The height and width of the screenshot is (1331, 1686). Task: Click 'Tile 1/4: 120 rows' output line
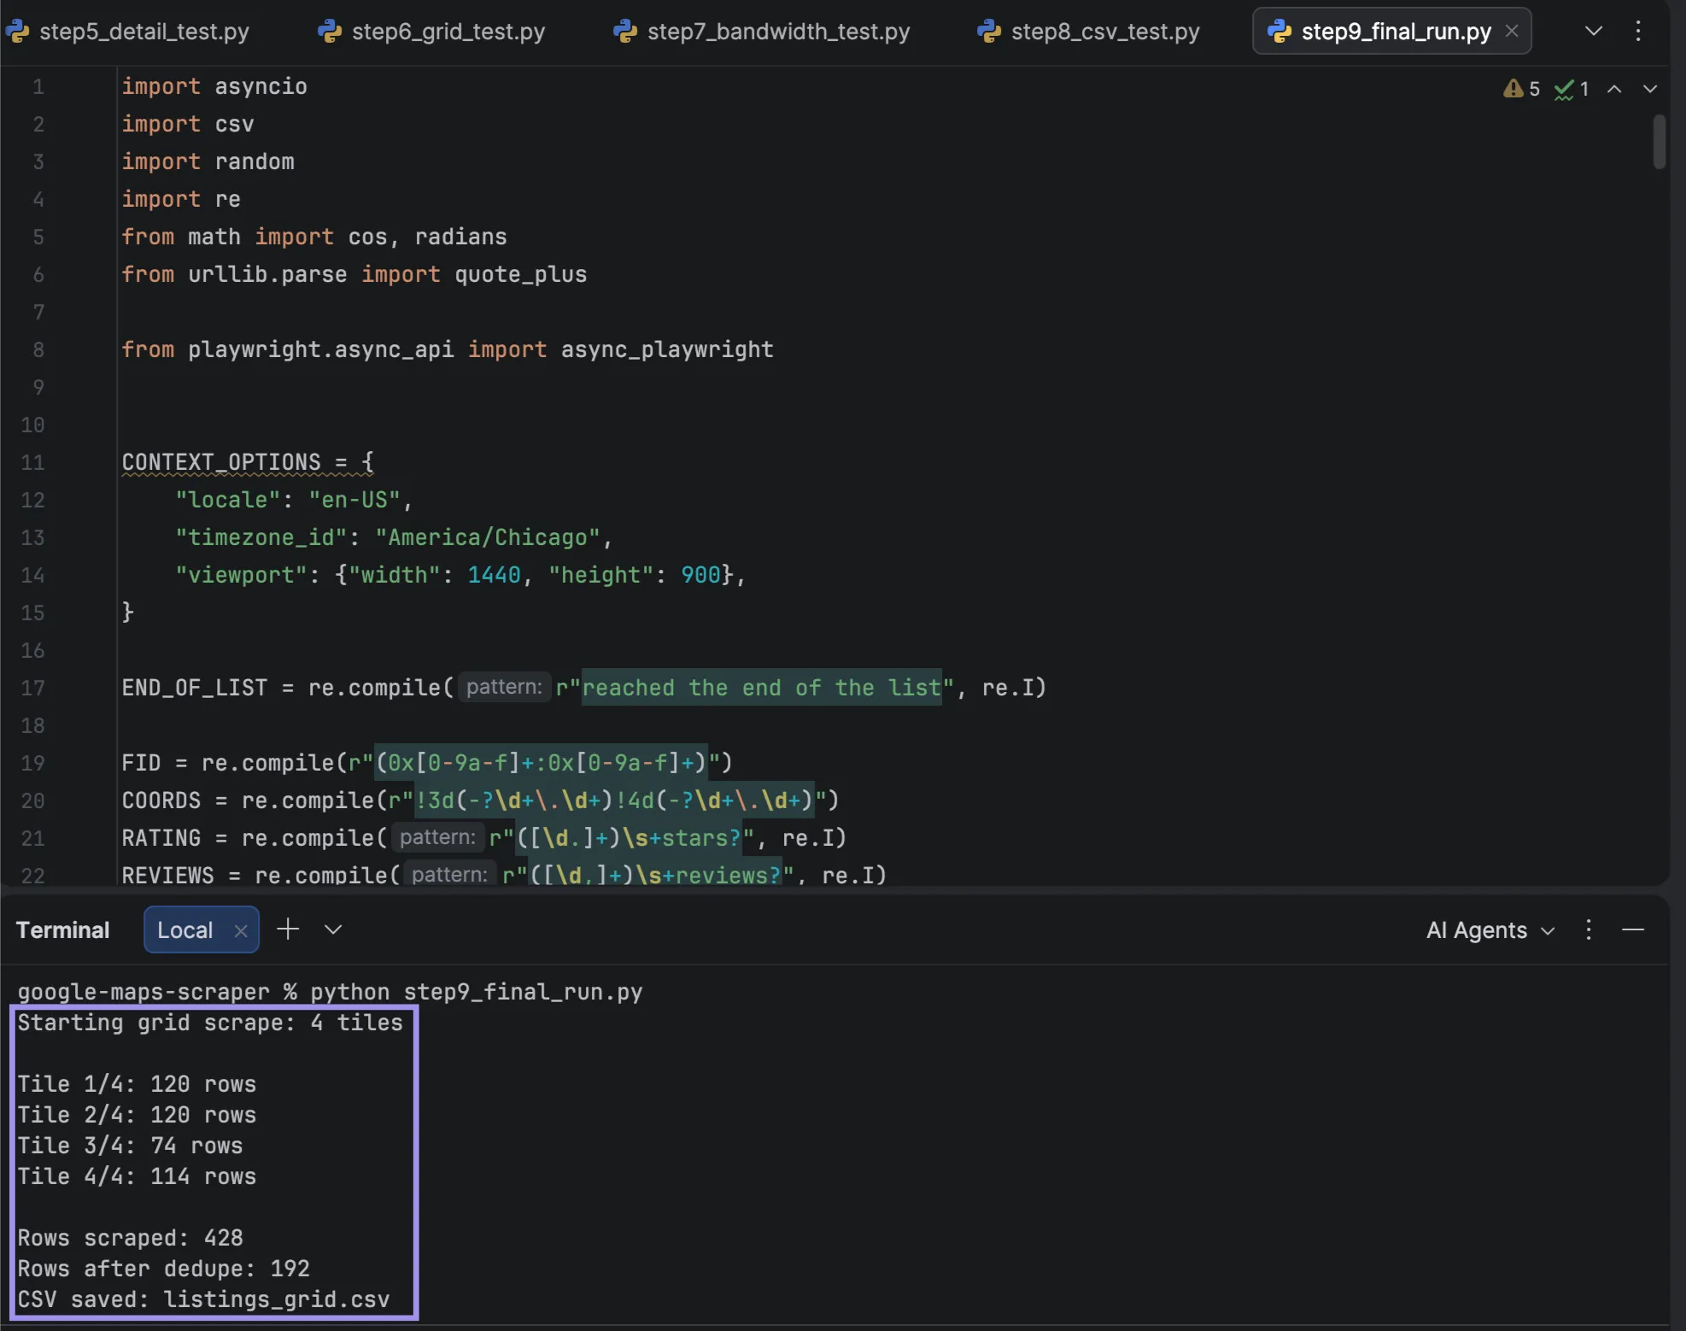point(137,1084)
